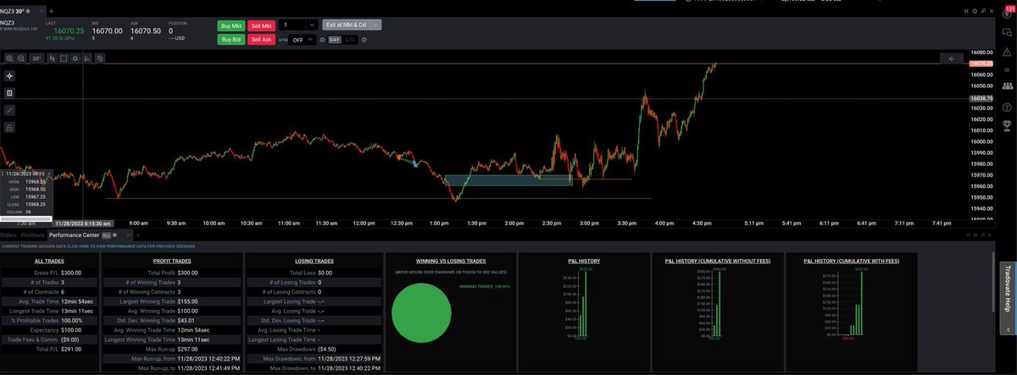Open ATM strategy settings gear
1017x375 pixels.
(x=322, y=40)
